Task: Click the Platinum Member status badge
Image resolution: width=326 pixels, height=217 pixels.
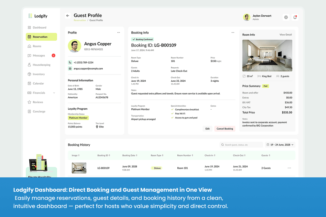Action: [78, 118]
